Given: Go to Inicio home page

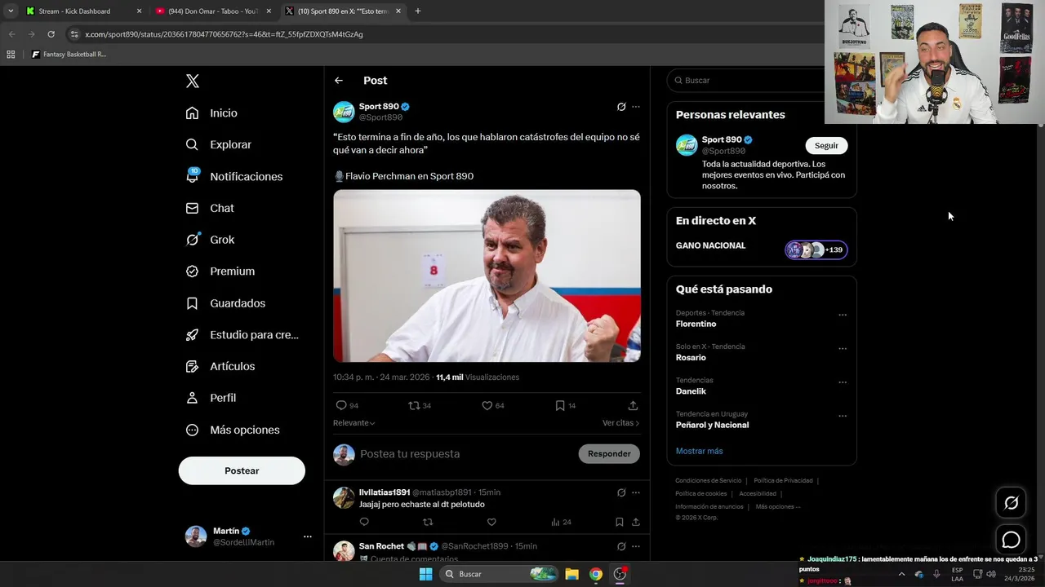Looking at the screenshot, I should click(211, 113).
